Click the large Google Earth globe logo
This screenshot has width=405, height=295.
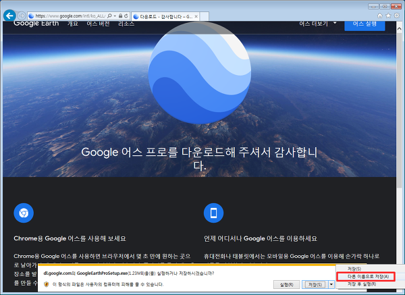click(x=199, y=73)
